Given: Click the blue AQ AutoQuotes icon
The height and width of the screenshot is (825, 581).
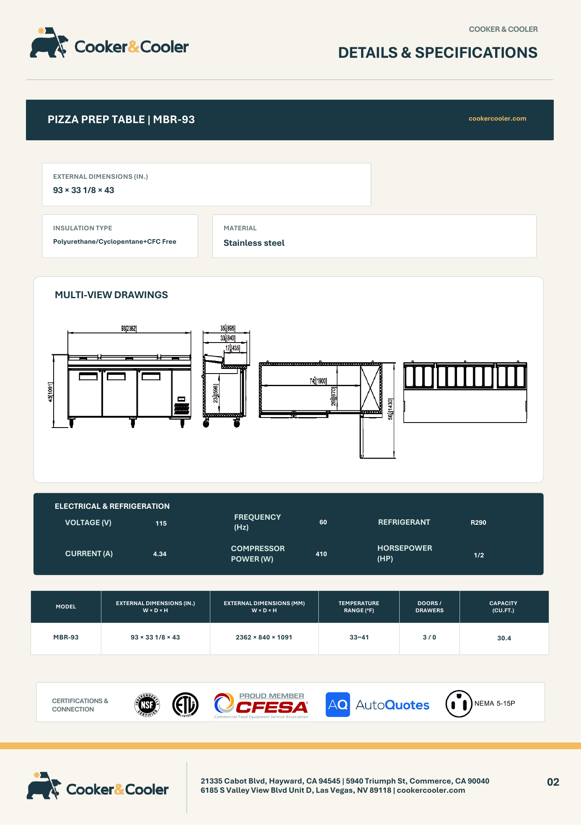Looking at the screenshot, I should [x=338, y=704].
